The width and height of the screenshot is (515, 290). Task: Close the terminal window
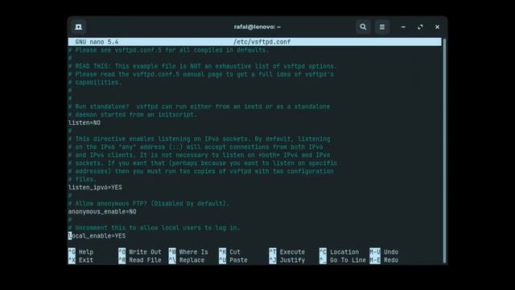(437, 27)
